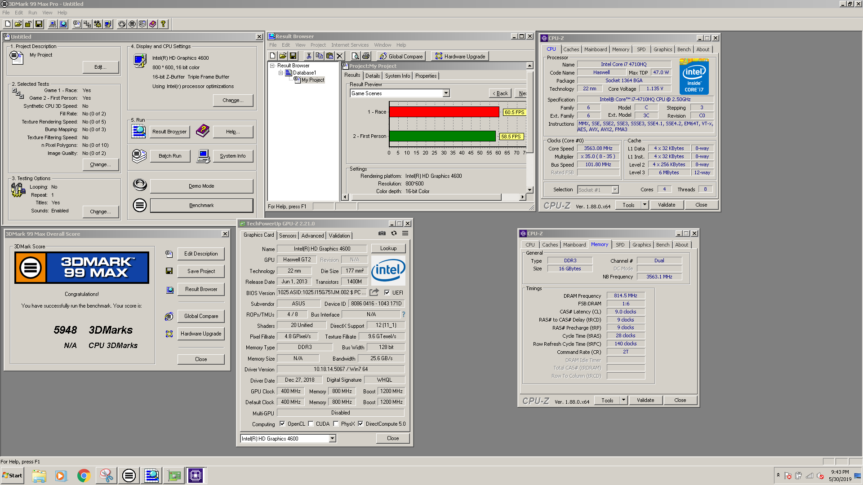863x485 pixels.
Task: Open Chrome from the taskbar
Action: (x=84, y=476)
